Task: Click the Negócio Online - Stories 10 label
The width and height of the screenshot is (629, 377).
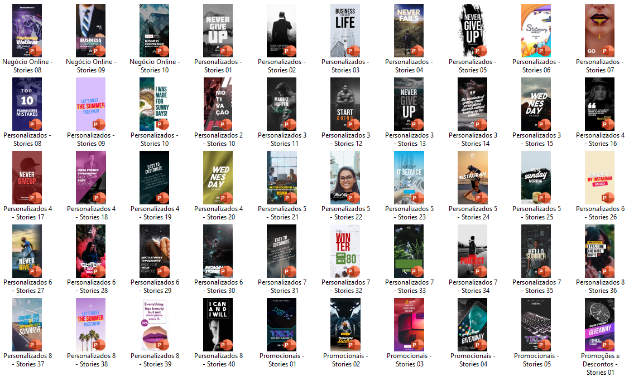Action: tap(154, 66)
